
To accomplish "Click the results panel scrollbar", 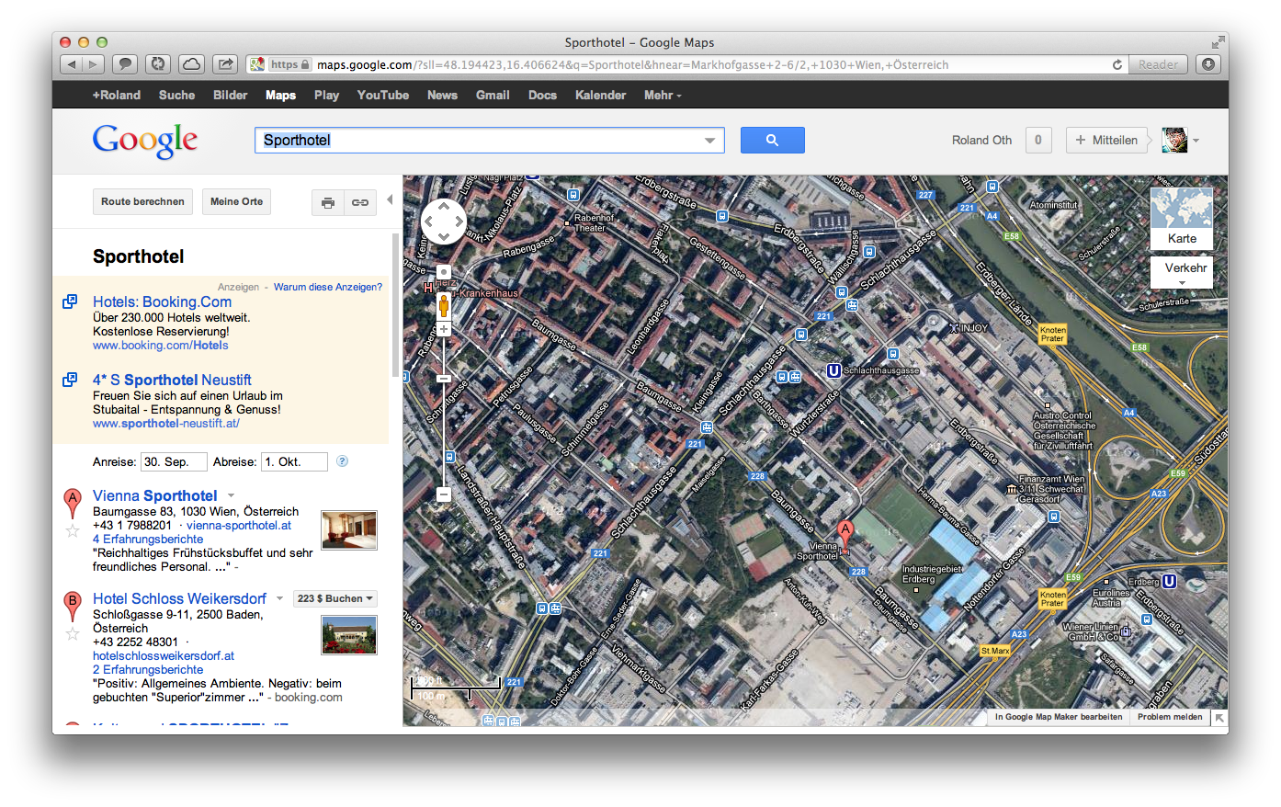I will coord(395,305).
